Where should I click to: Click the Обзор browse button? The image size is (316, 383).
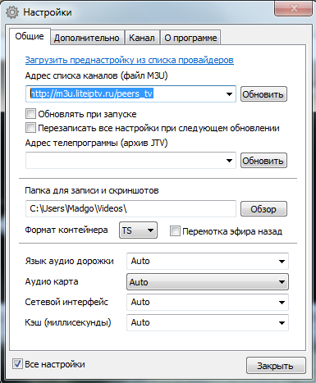(x=263, y=209)
